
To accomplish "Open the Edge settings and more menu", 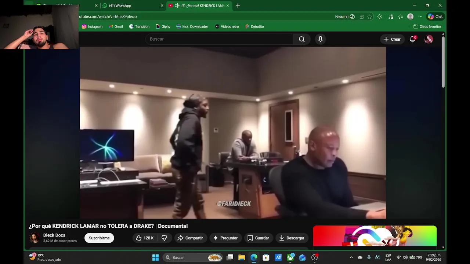I will coord(420,16).
